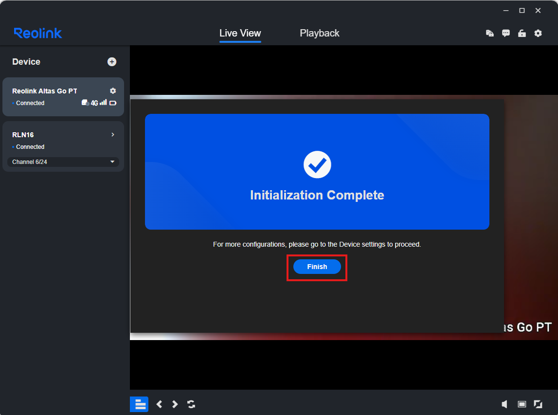Viewport: 558px width, 415px height.
Task: Expand the RLN16 device entry
Action: coord(112,135)
